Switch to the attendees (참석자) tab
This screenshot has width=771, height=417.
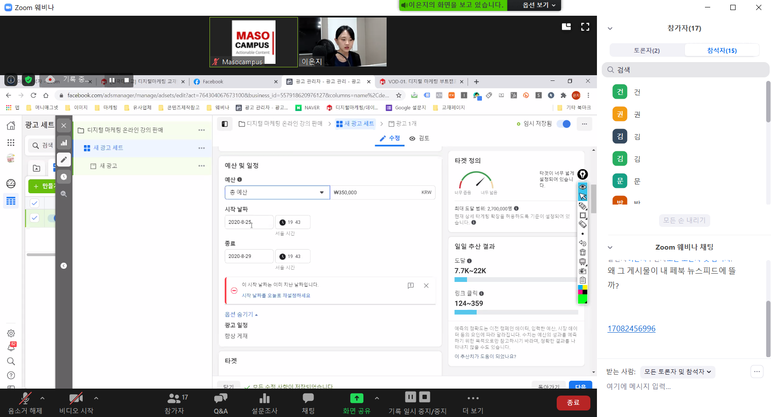pos(722,50)
